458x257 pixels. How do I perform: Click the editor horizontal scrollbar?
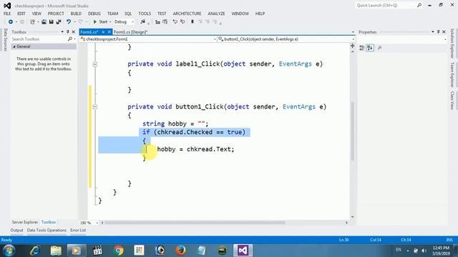(195, 223)
